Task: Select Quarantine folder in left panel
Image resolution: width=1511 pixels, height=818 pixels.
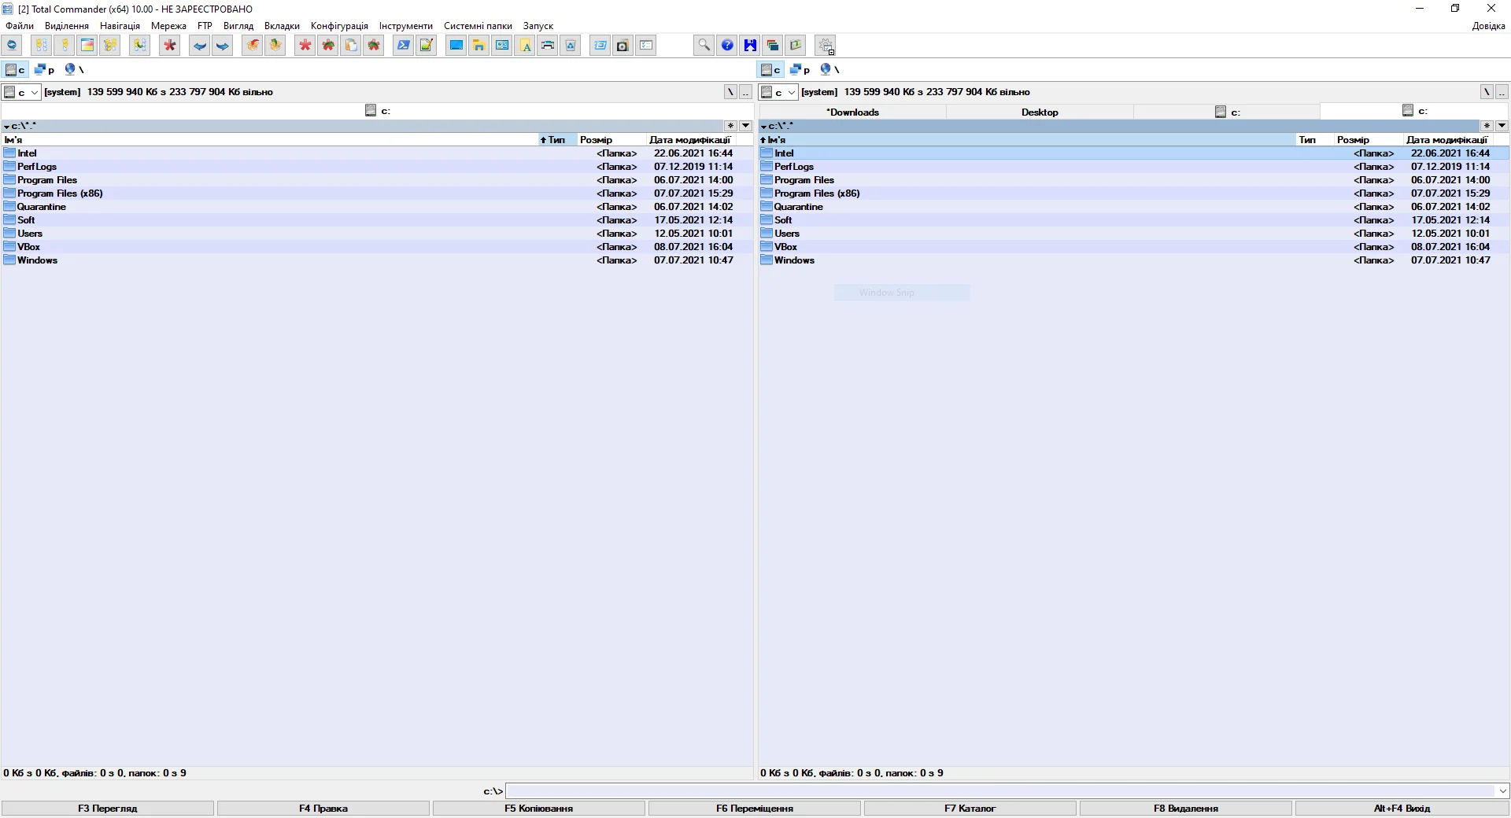Action: (377, 207)
